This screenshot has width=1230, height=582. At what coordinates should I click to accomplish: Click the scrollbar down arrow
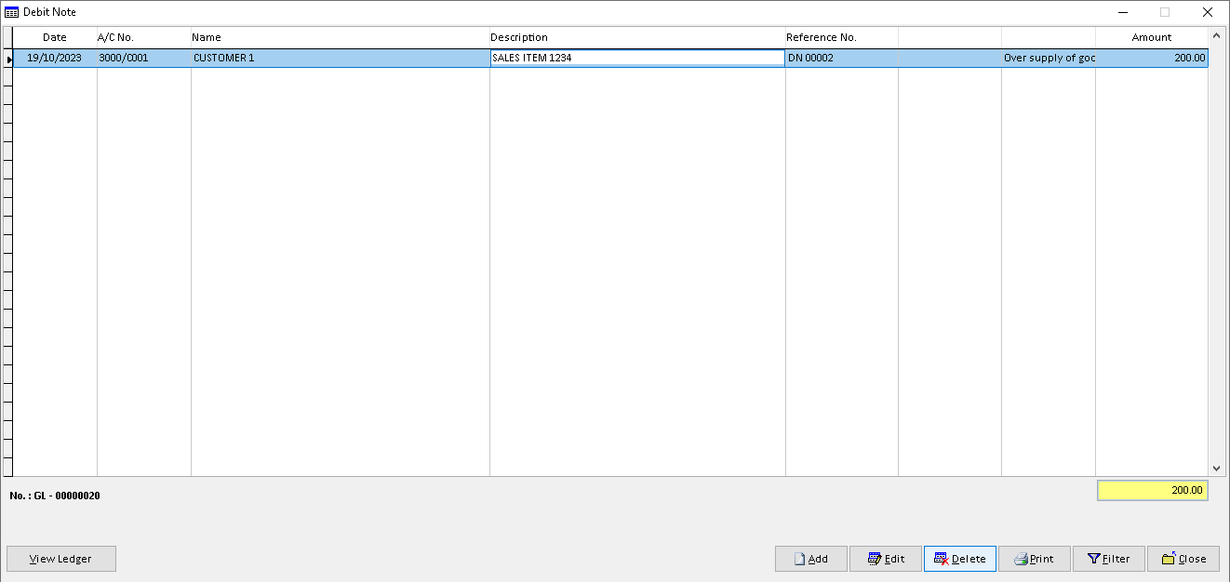(1216, 469)
